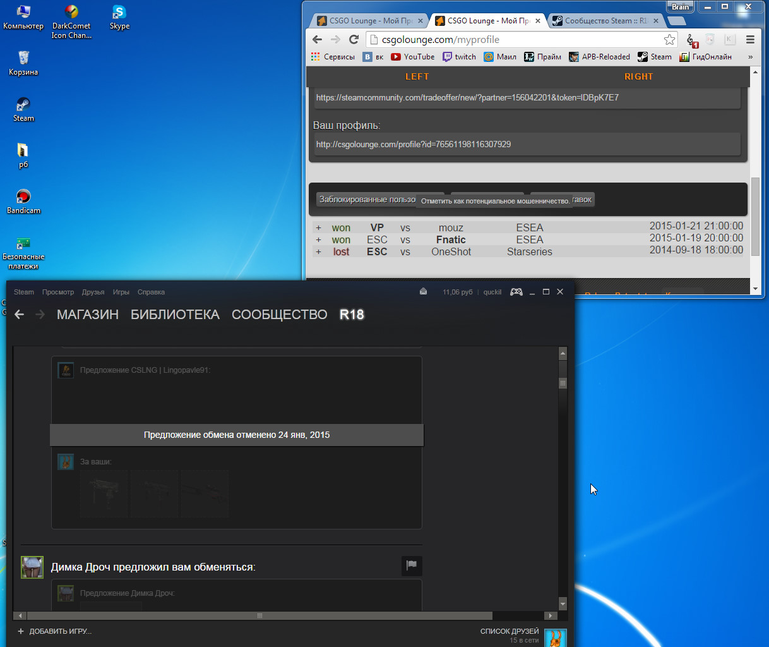Click the 11,06 руб wallet balance
The image size is (769, 647).
458,292
